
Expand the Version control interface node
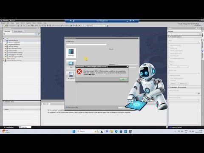(6, 57)
